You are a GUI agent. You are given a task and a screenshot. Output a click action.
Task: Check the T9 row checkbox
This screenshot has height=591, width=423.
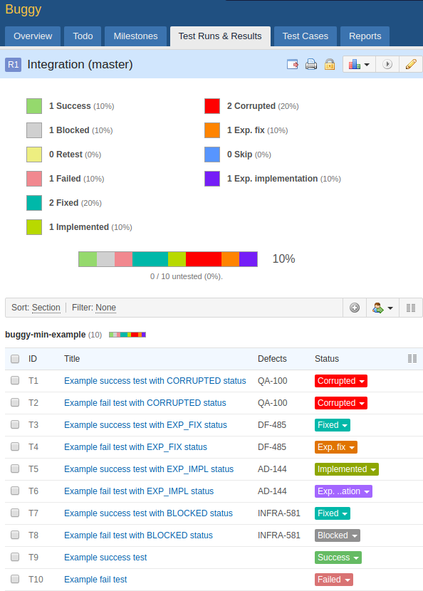coord(15,557)
